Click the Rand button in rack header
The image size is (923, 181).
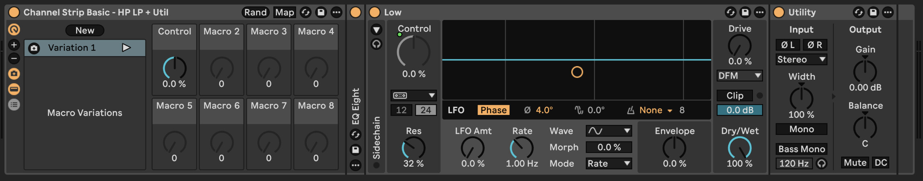click(256, 12)
